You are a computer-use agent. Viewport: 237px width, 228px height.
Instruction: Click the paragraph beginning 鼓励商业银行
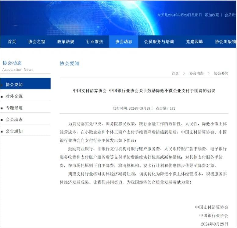click(x=143, y=157)
